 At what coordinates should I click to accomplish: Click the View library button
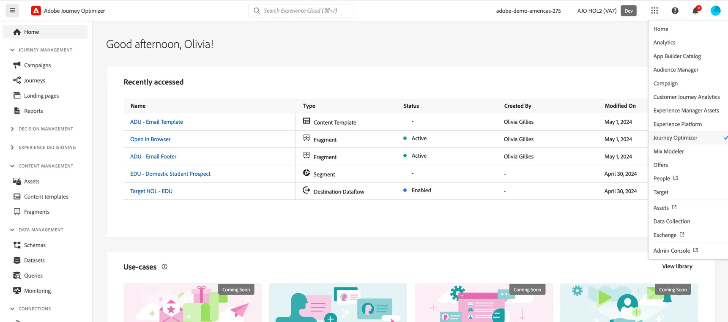point(677,266)
